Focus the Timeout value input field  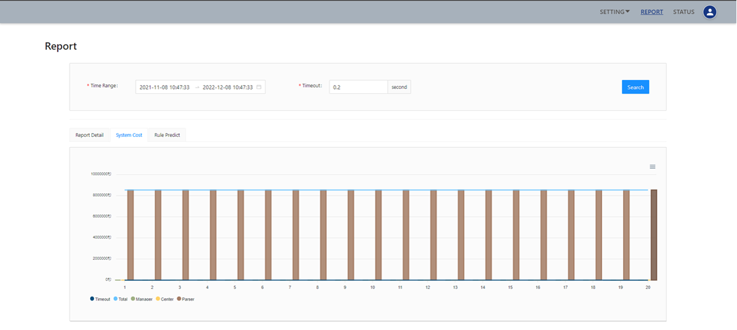[x=358, y=87]
